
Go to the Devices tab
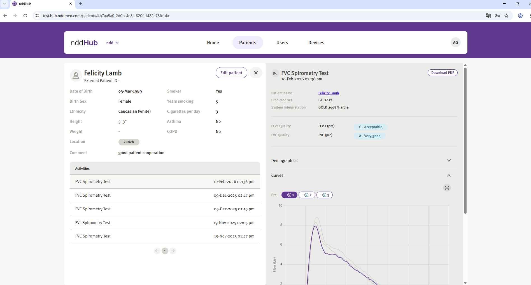(x=316, y=43)
